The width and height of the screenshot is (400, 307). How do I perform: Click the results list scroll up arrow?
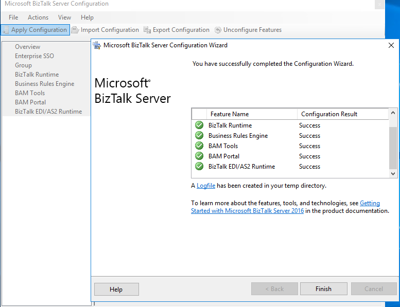coord(393,113)
